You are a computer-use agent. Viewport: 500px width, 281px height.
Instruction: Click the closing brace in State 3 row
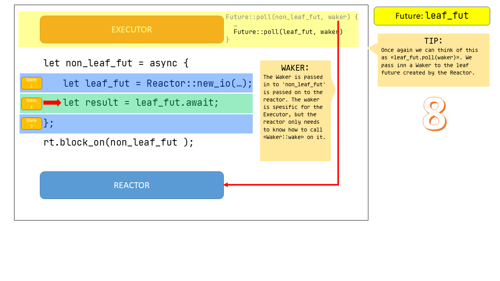(x=48, y=123)
